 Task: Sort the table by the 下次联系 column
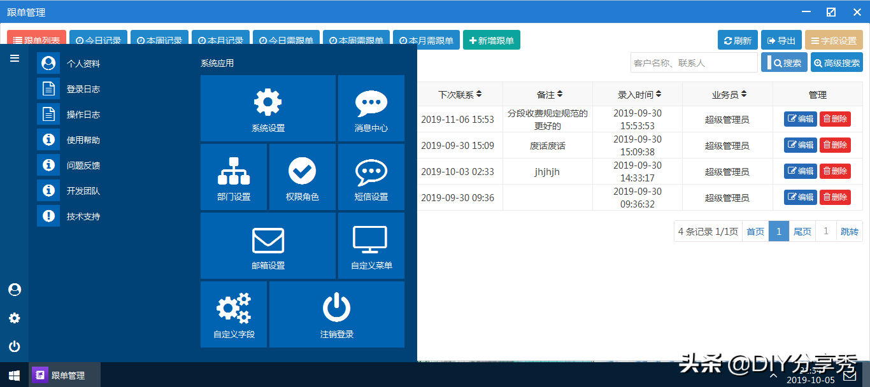click(460, 94)
